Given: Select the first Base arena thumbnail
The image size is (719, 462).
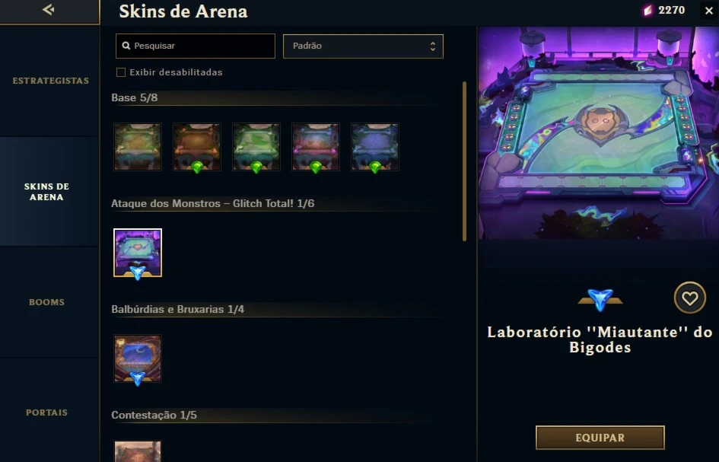Looking at the screenshot, I should point(138,147).
